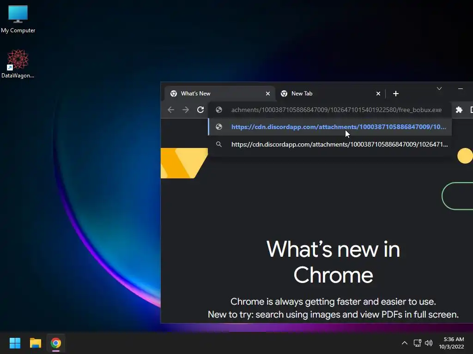Viewport: 473px width, 354px height.
Task: Go back using Chrome's back arrow
Action: click(x=171, y=110)
